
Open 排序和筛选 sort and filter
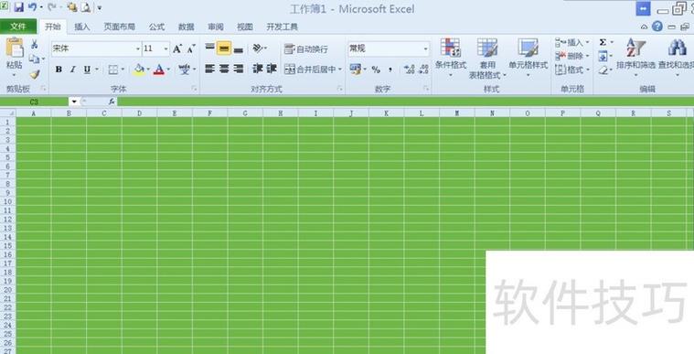pyautogui.click(x=635, y=58)
